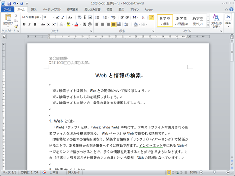Save document from Quick Access toolbar

pos(9,3)
